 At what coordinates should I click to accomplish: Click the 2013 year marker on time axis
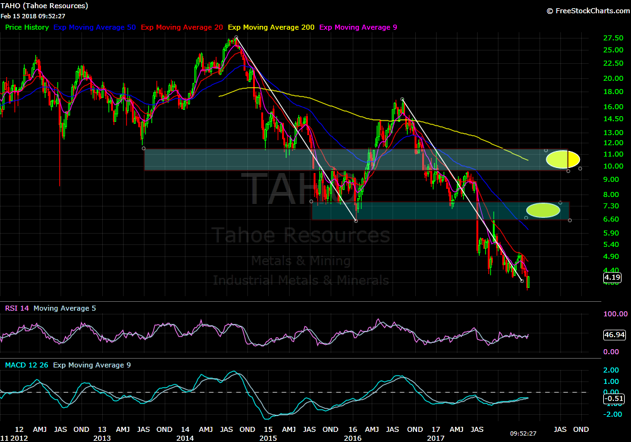click(102, 437)
